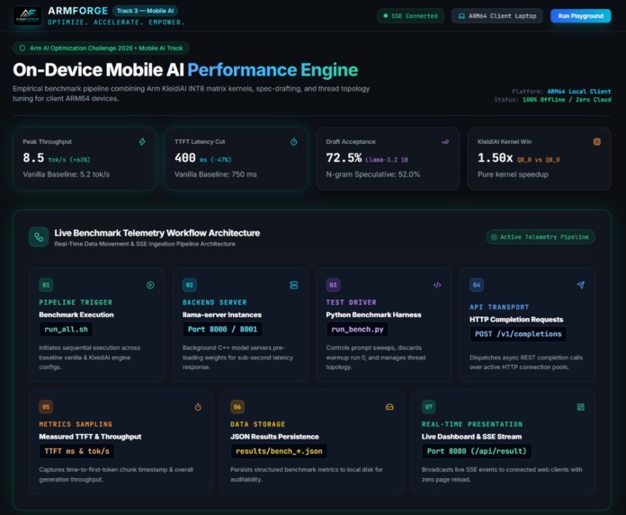Click the POST /v1/completions code chip
The height and width of the screenshot is (515, 626).
(x=518, y=334)
